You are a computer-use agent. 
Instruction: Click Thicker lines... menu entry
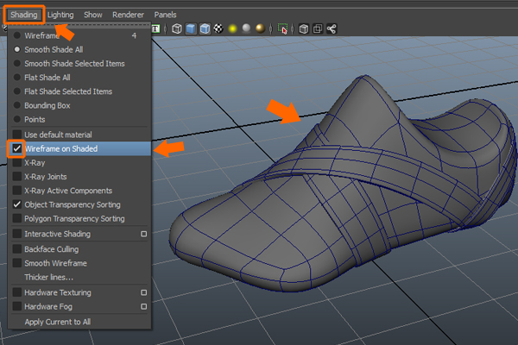(x=48, y=277)
